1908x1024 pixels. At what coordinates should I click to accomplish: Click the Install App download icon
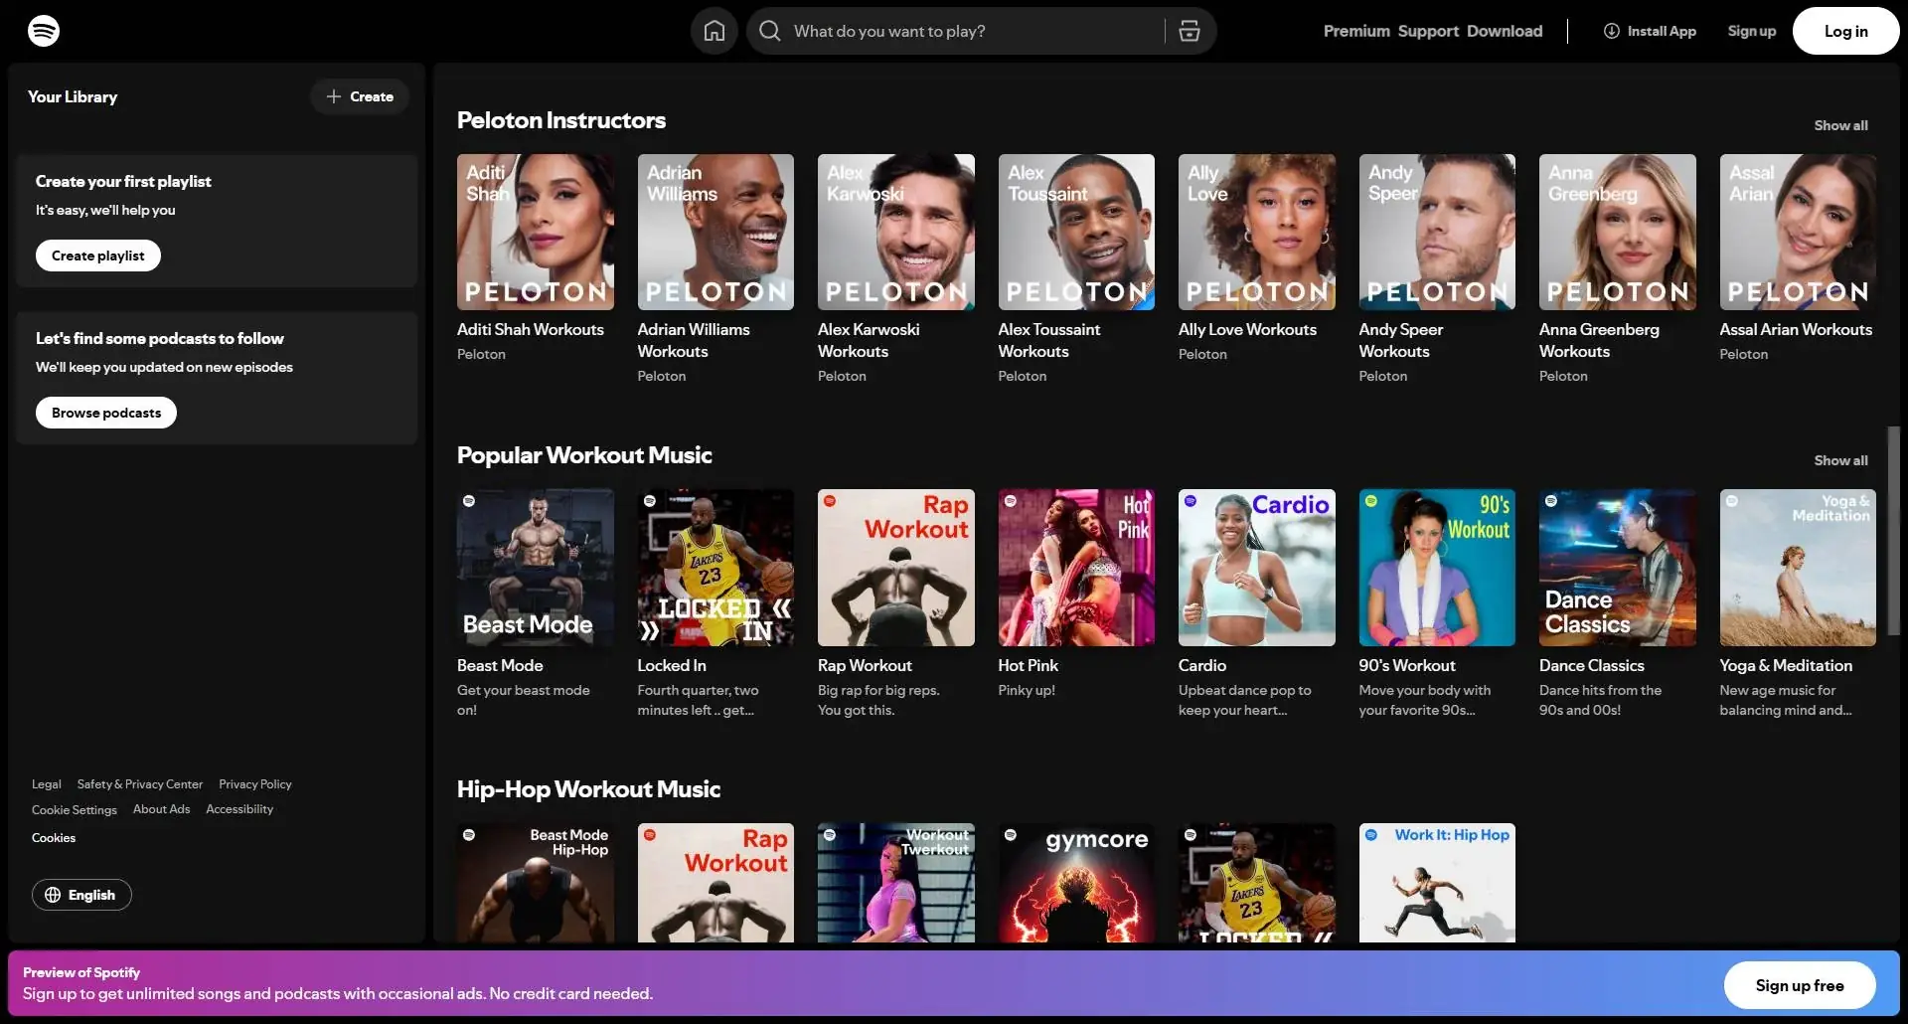coord(1611,31)
